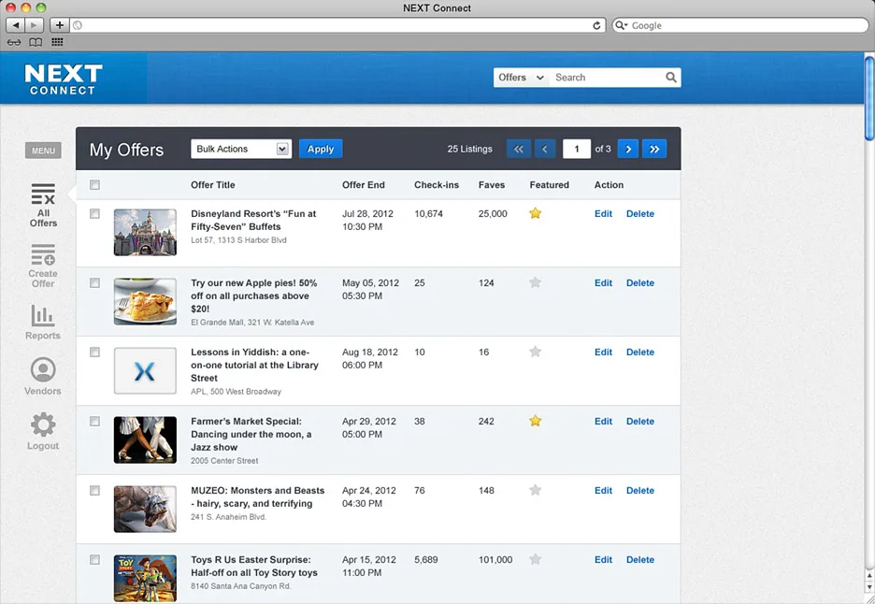Toggle featured star for Toys R Us offer

(535, 559)
